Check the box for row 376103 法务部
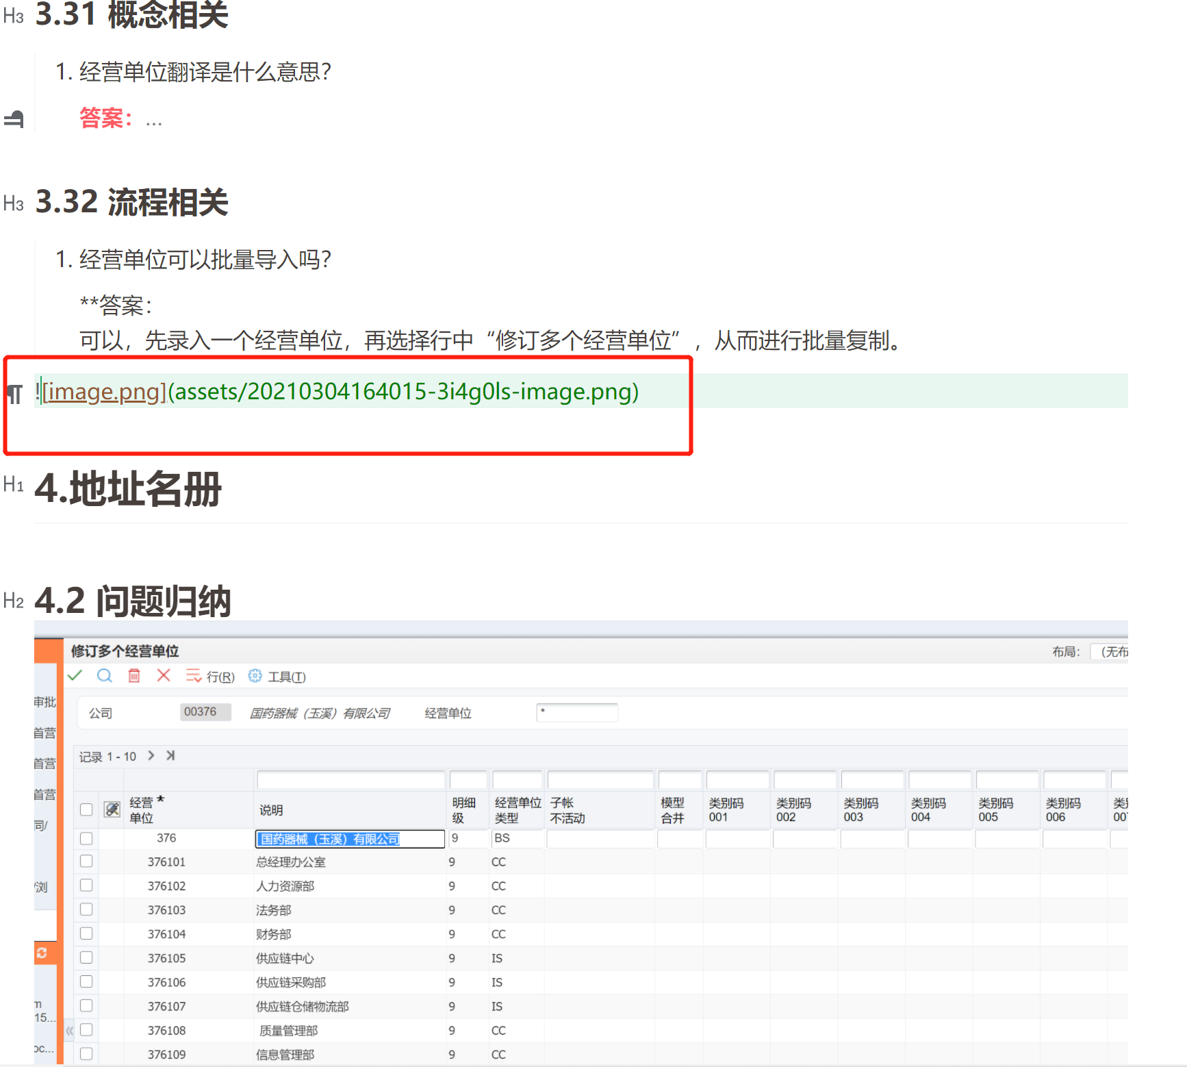The height and width of the screenshot is (1067, 1187). point(86,909)
